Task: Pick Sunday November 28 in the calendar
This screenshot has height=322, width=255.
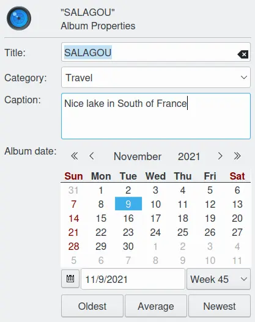Action: pyautogui.click(x=73, y=246)
